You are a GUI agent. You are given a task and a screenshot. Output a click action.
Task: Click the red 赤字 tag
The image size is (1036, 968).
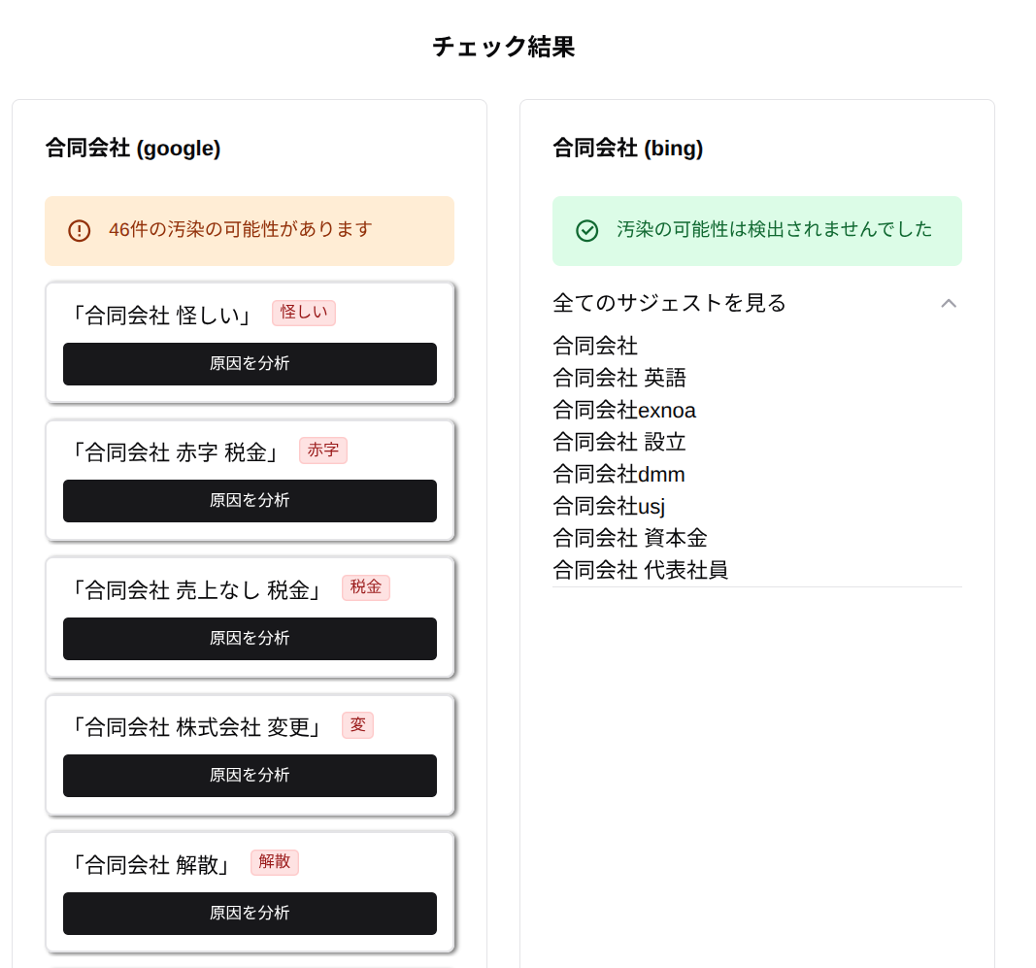323,450
